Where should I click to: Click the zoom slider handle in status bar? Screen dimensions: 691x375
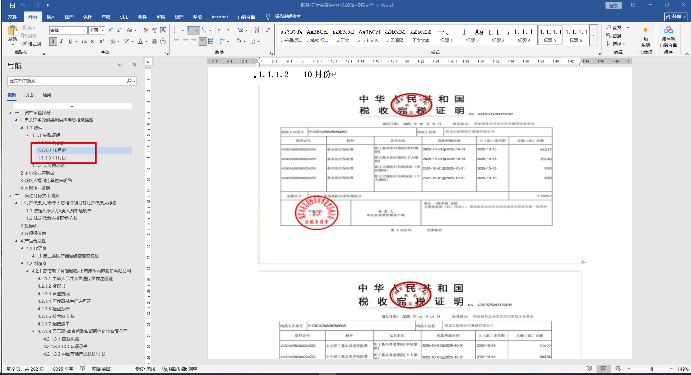point(652,369)
